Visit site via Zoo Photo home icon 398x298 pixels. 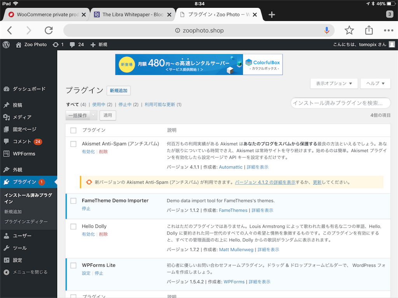[x=19, y=45]
